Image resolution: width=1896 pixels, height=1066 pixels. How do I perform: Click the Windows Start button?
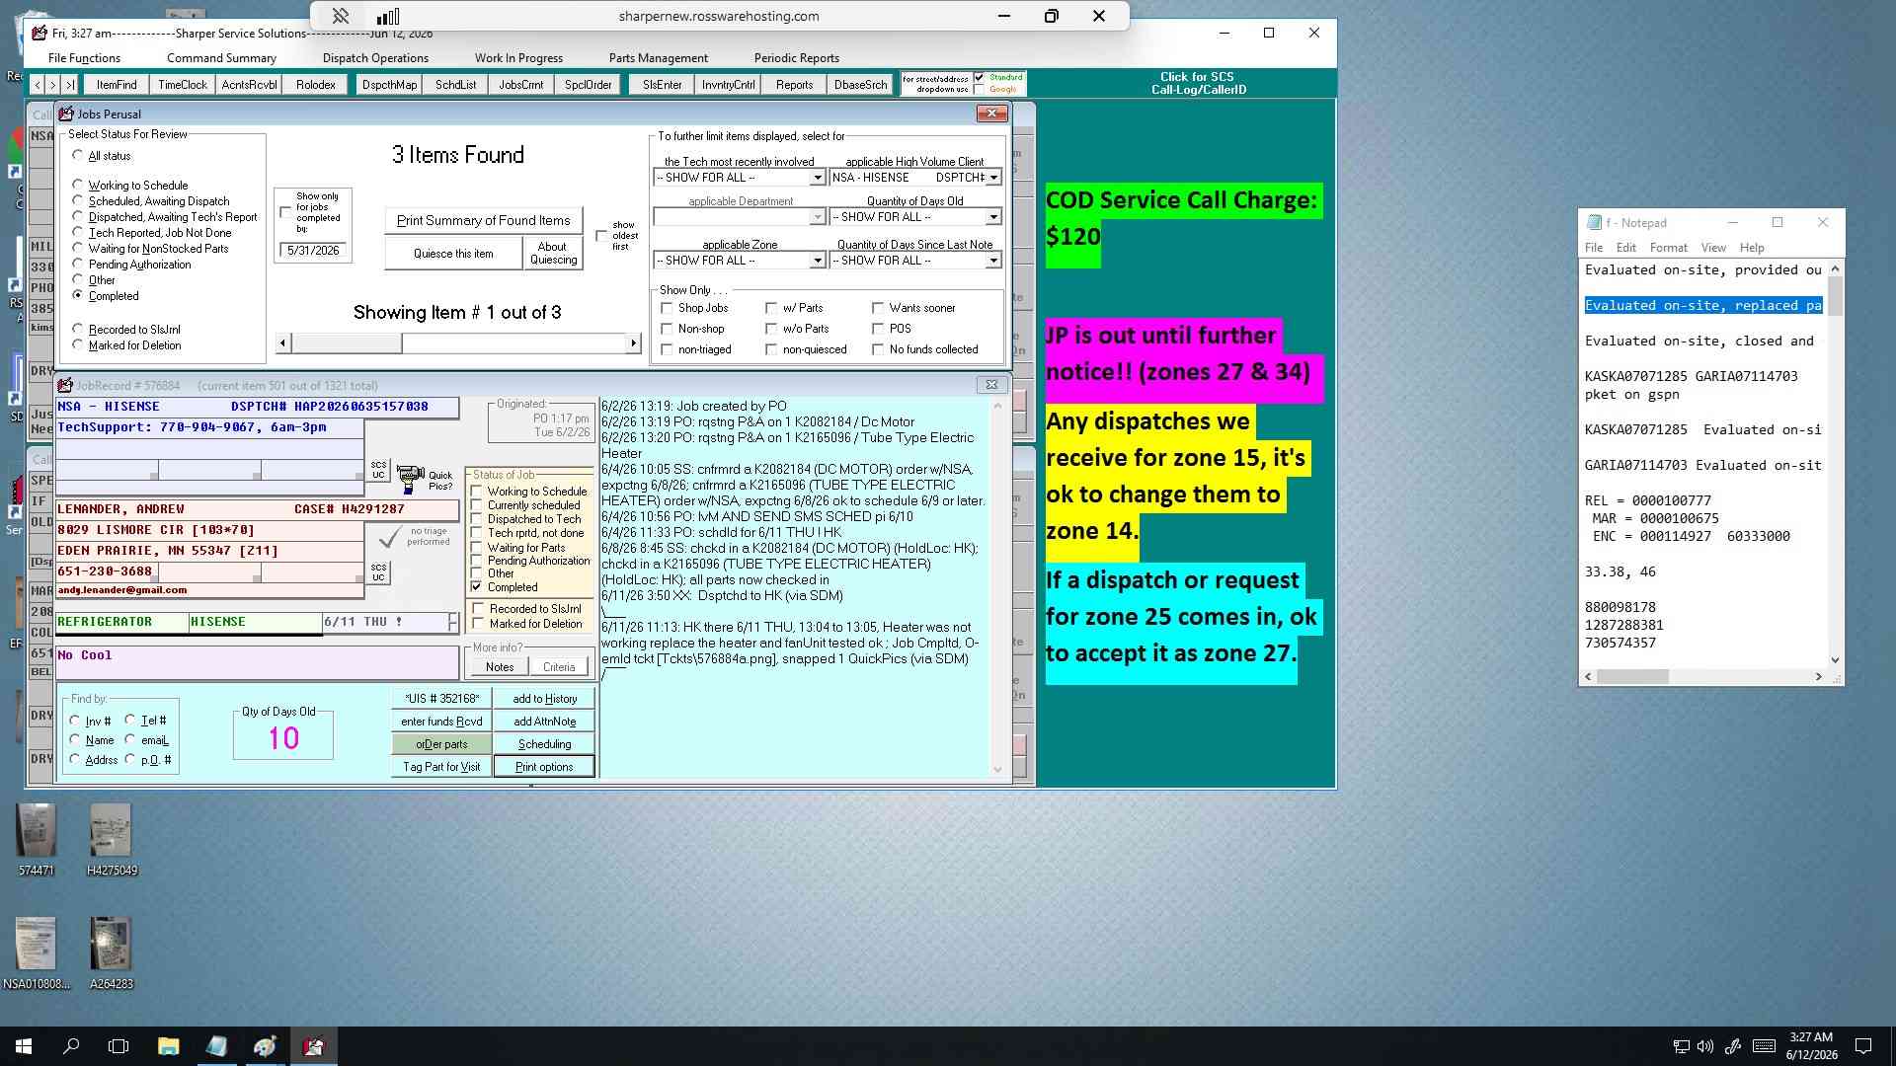(x=24, y=1046)
